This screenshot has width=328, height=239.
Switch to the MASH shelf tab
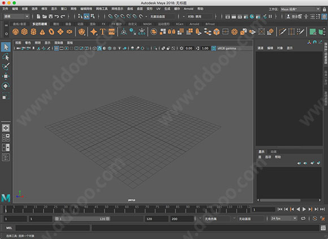click(147, 24)
